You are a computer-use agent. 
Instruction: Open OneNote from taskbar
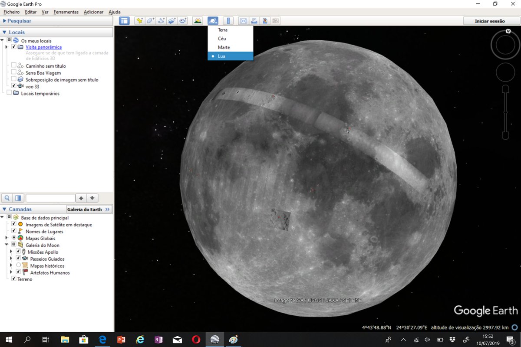pyautogui.click(x=158, y=340)
